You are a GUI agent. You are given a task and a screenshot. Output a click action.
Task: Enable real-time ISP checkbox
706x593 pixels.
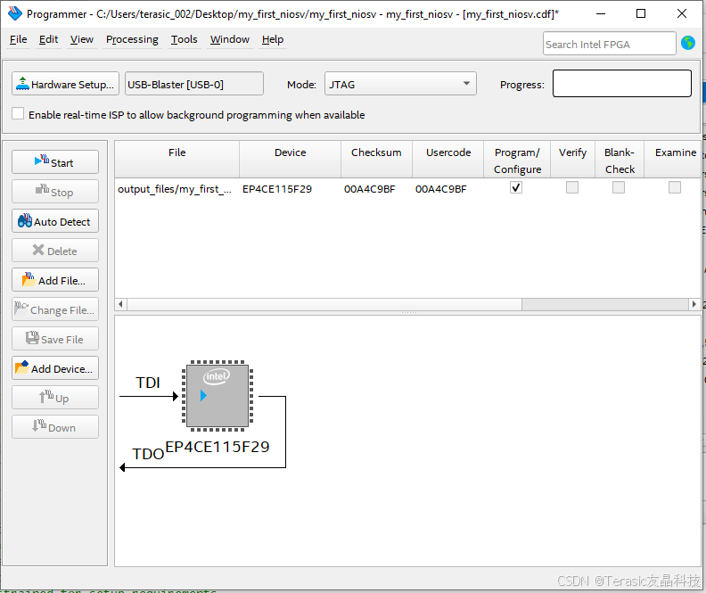click(18, 113)
